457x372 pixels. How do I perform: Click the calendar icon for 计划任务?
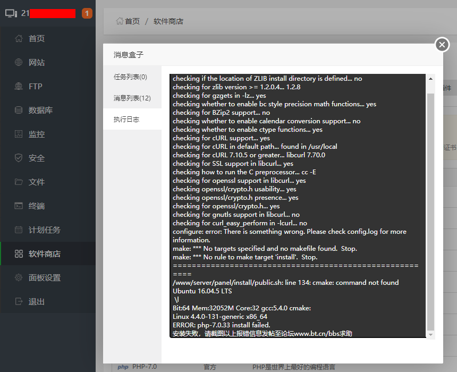point(19,230)
